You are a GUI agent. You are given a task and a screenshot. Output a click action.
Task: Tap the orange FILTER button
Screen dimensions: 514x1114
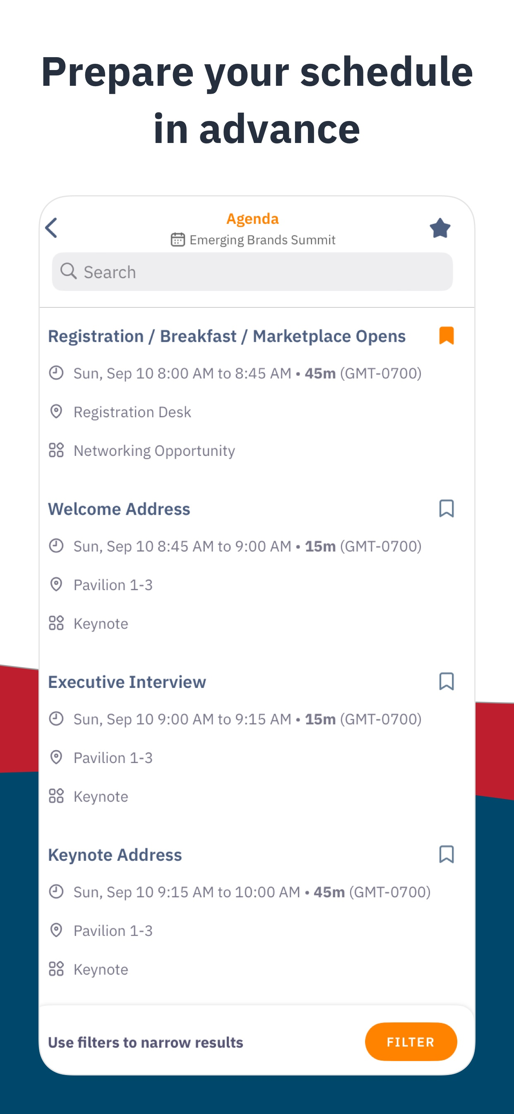click(x=411, y=1042)
